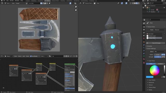Open the Object Data mesh properties tab
The height and width of the screenshot is (93, 166).
point(144,56)
